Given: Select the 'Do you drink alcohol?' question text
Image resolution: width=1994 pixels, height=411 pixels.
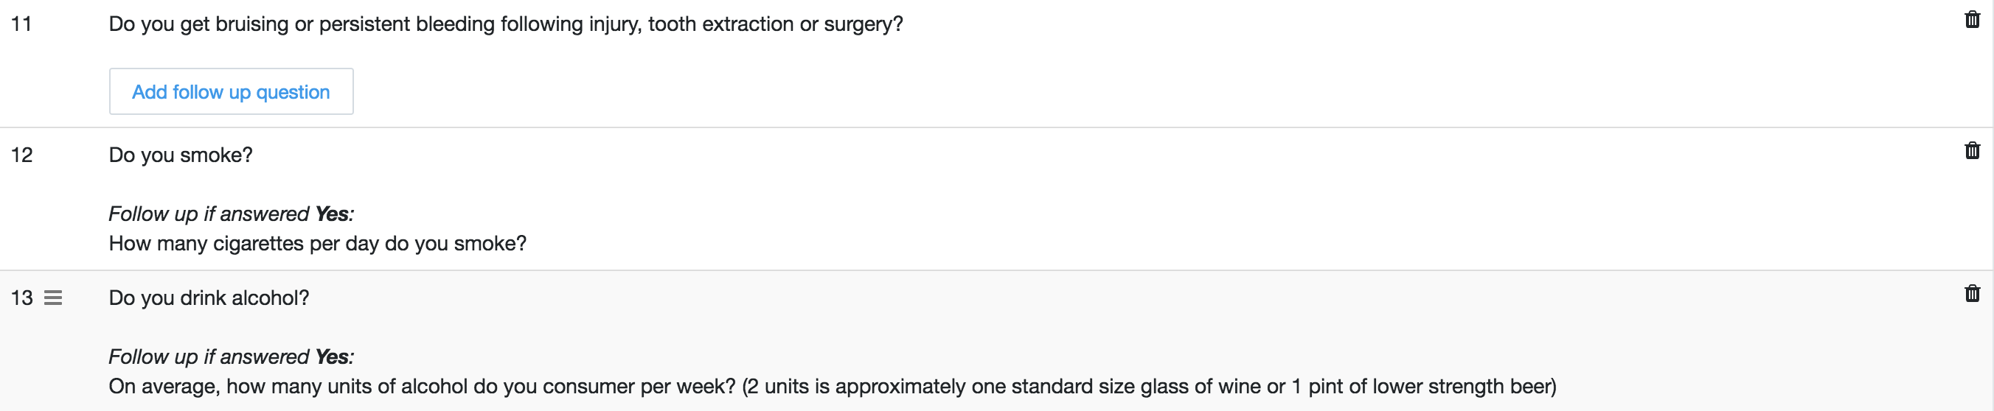Looking at the screenshot, I should pos(208,298).
